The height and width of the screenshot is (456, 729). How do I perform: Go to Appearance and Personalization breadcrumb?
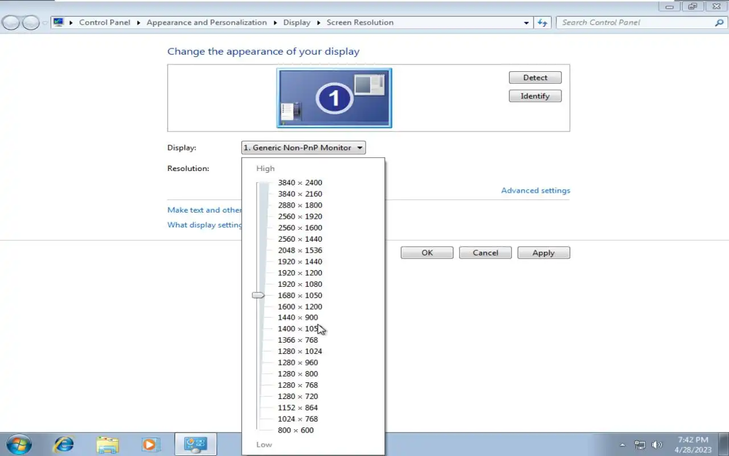click(207, 23)
